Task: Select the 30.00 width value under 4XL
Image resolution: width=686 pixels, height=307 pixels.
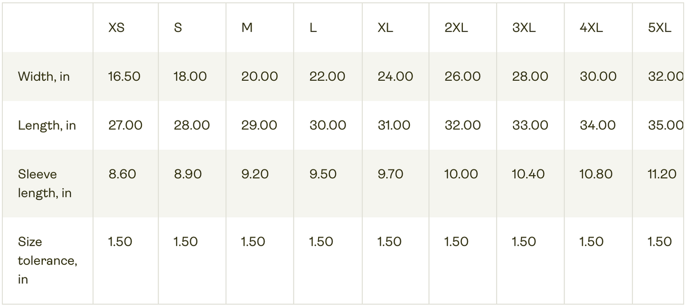Action: 598,76
